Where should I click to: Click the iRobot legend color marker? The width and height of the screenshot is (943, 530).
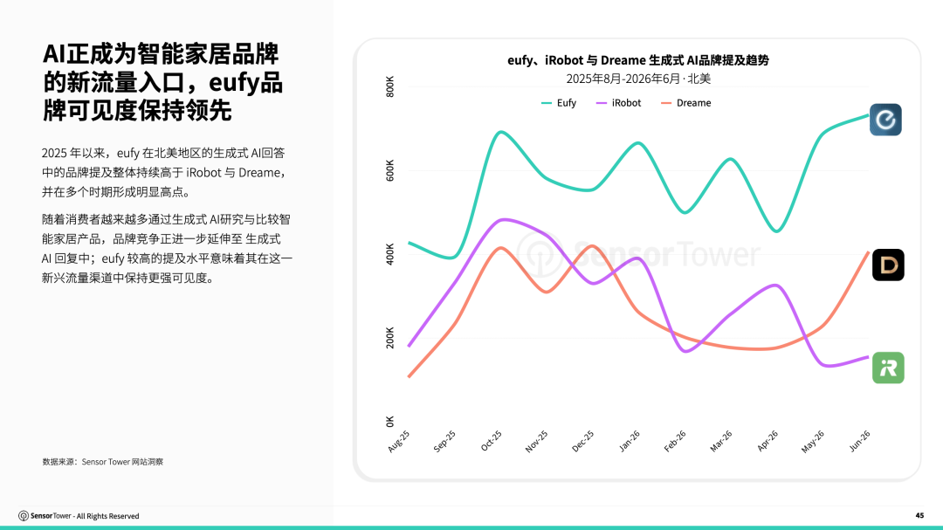click(602, 104)
